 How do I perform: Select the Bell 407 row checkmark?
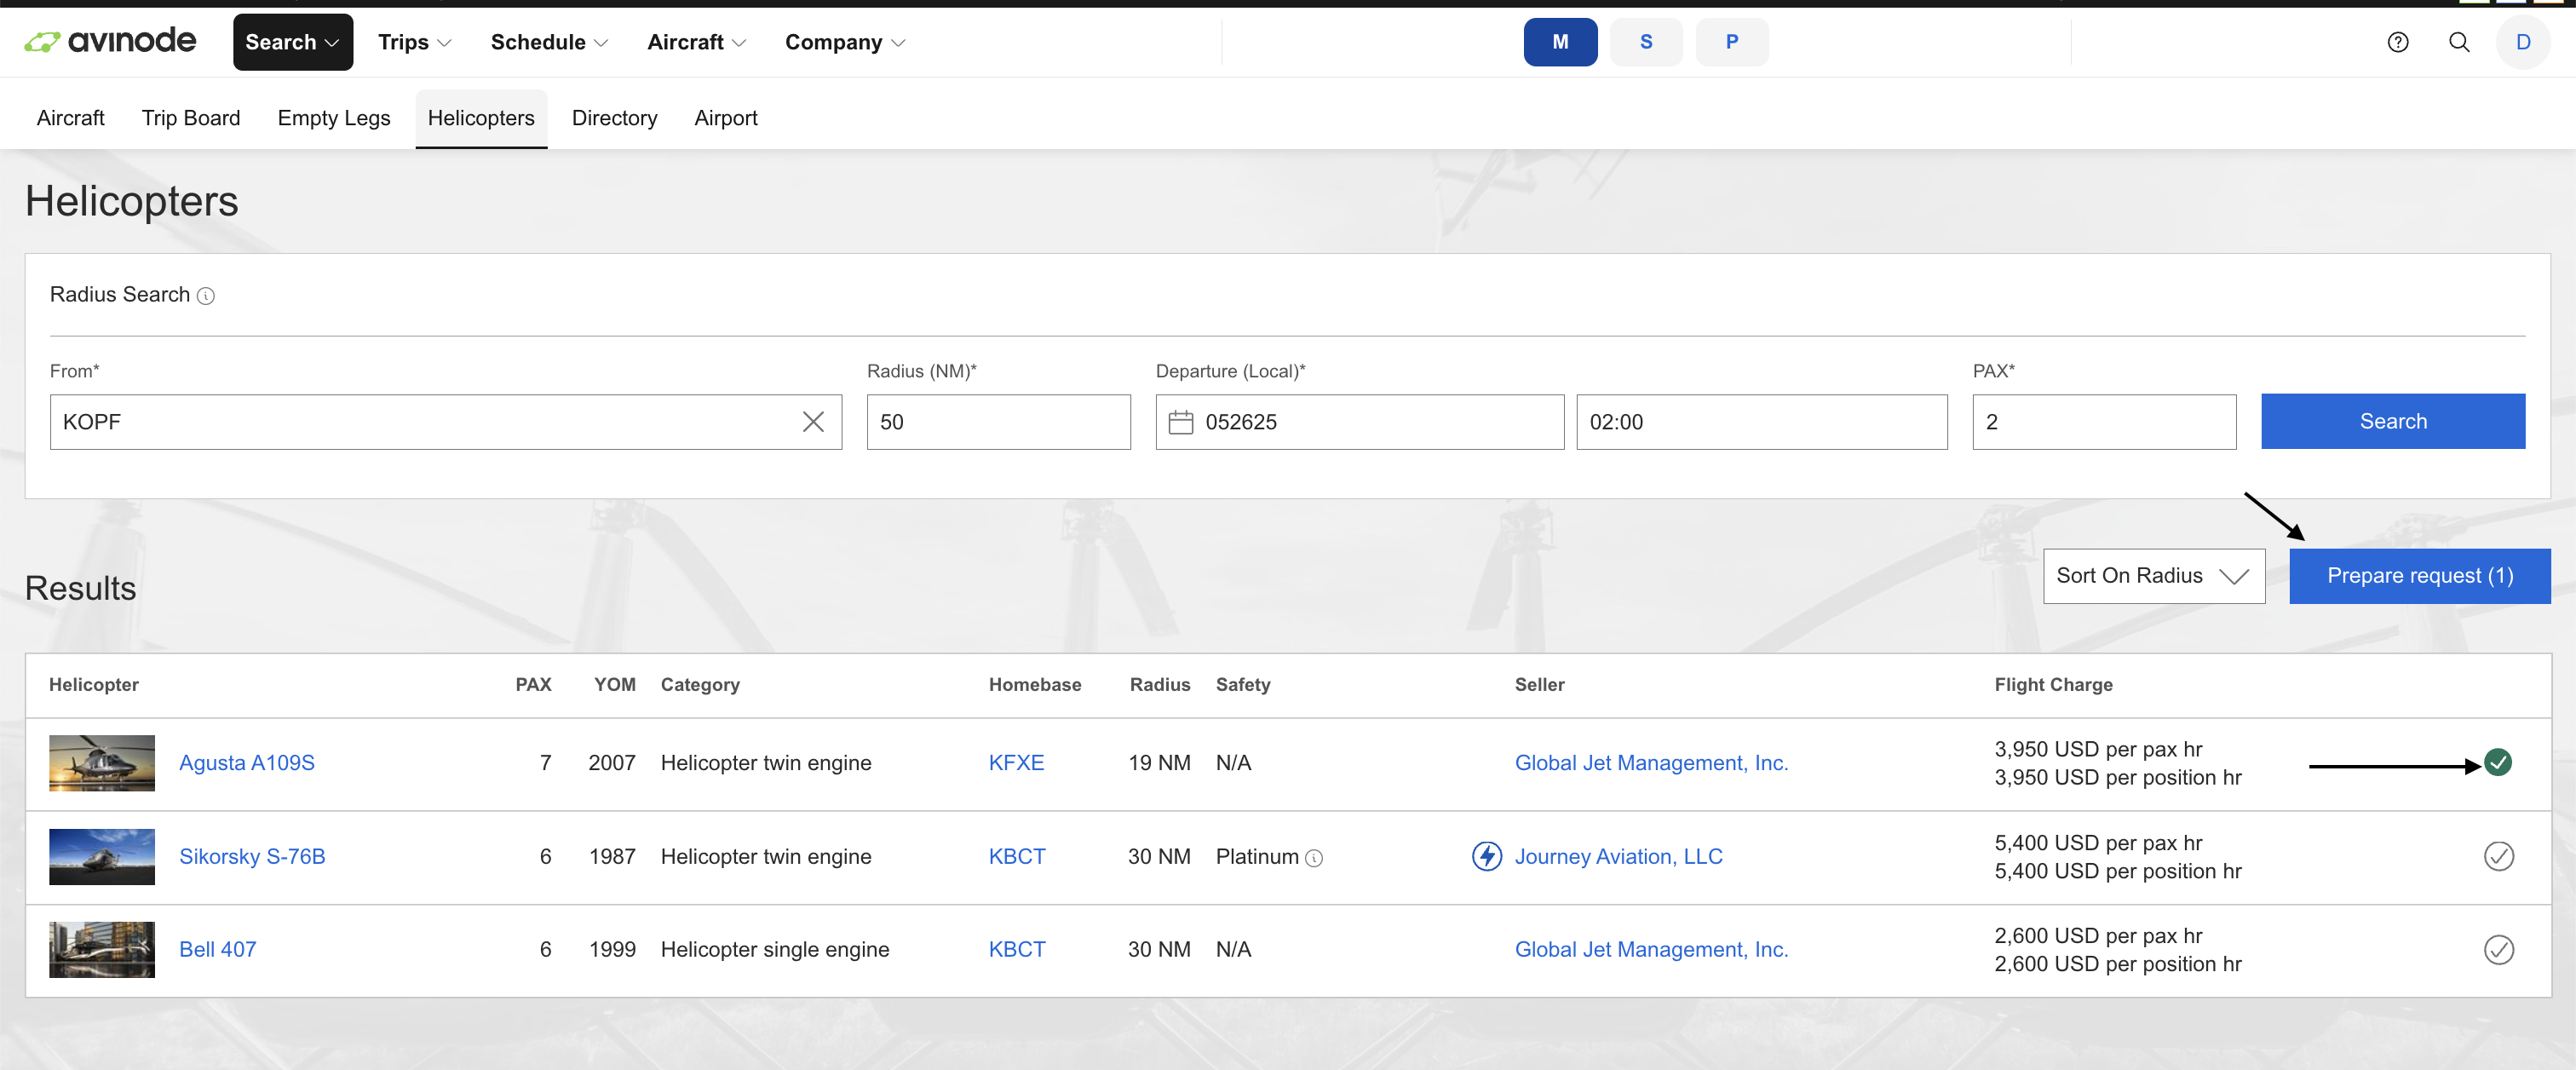click(x=2498, y=949)
